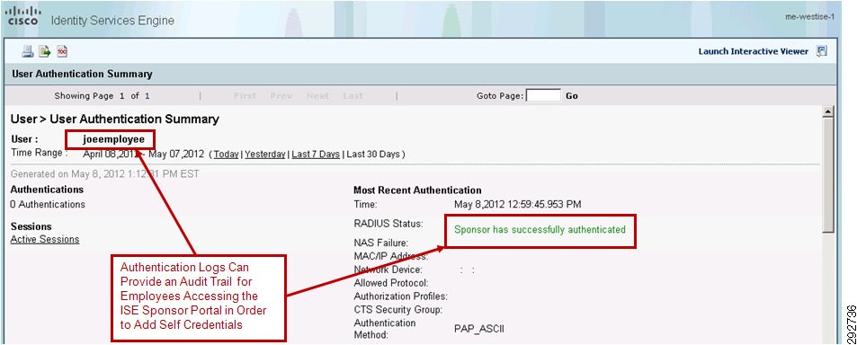Click the May 8,2012 12:59:45.953 PM time
The height and width of the screenshot is (345, 857).
coord(518,204)
